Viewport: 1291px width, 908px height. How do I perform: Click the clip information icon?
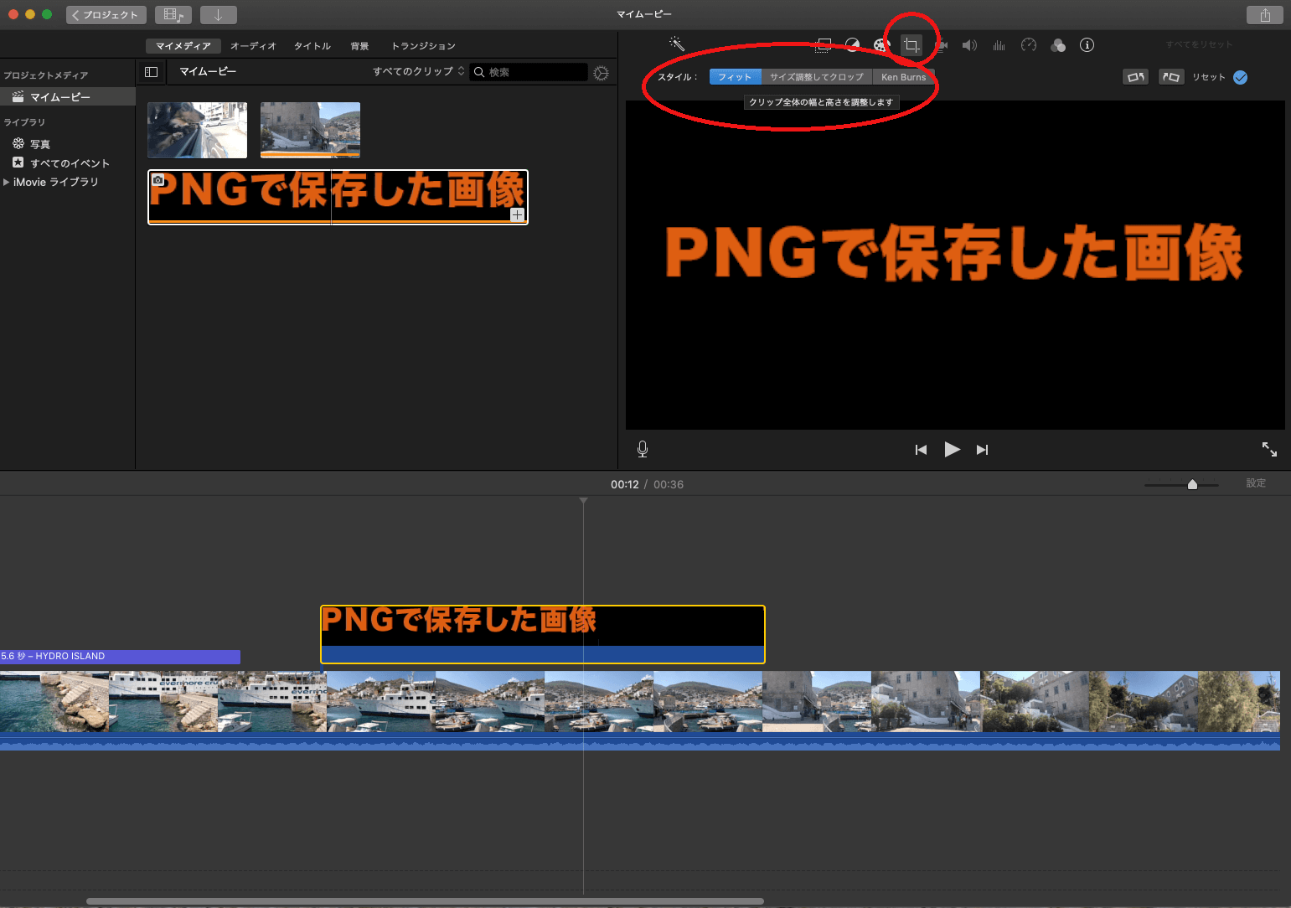coord(1087,45)
